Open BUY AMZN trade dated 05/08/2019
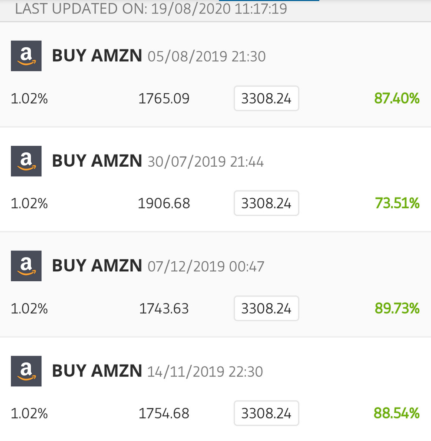The width and height of the screenshot is (431, 441). click(x=215, y=75)
